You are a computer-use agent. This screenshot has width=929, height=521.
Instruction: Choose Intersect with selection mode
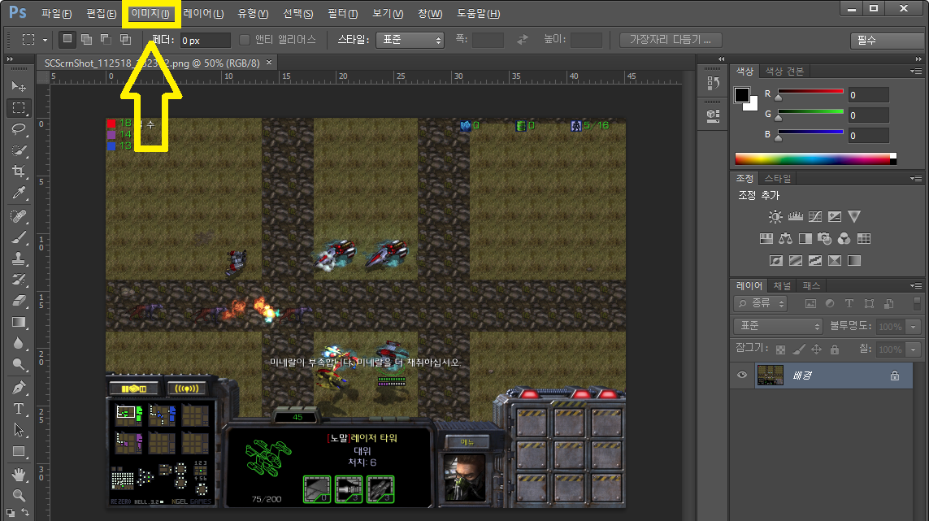tap(126, 39)
